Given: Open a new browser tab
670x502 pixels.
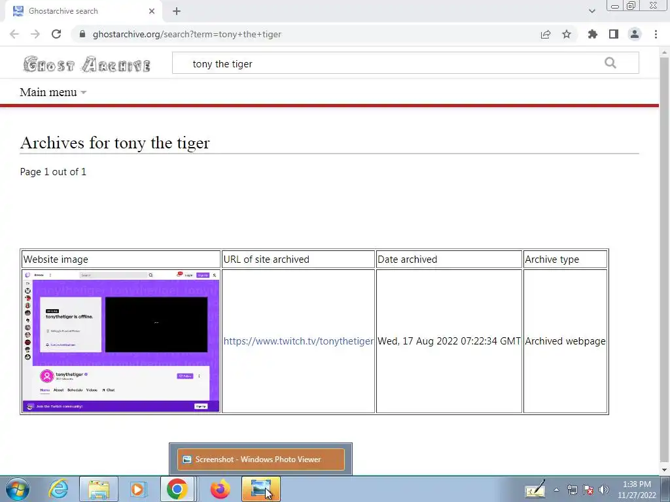Looking at the screenshot, I should 177,11.
